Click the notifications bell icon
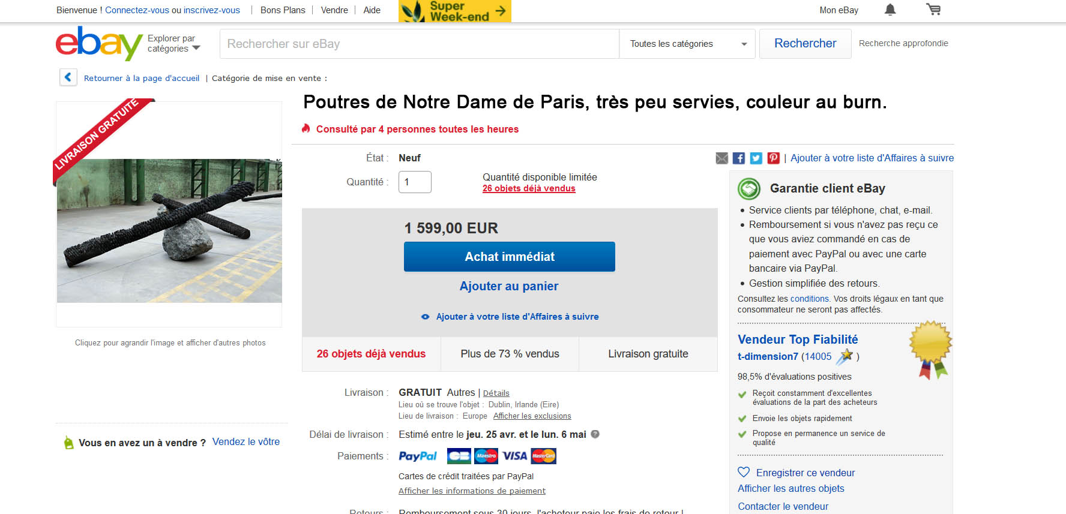The height and width of the screenshot is (514, 1066). pos(890,10)
